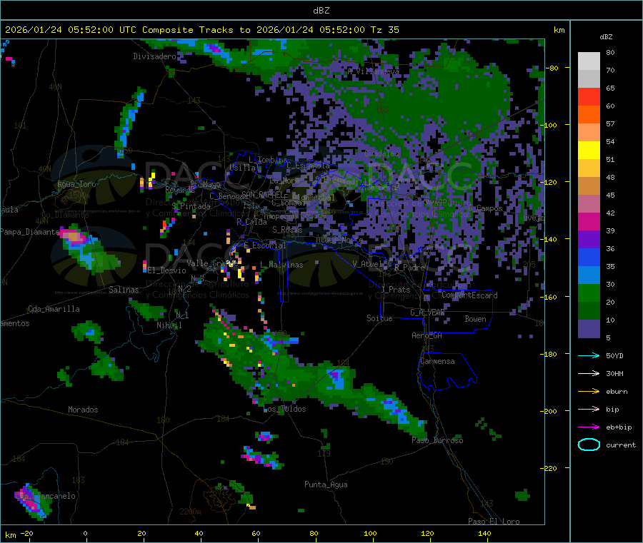The width and height of the screenshot is (643, 543).
Task: Click the Aero_GH place label
Action: coord(427,335)
